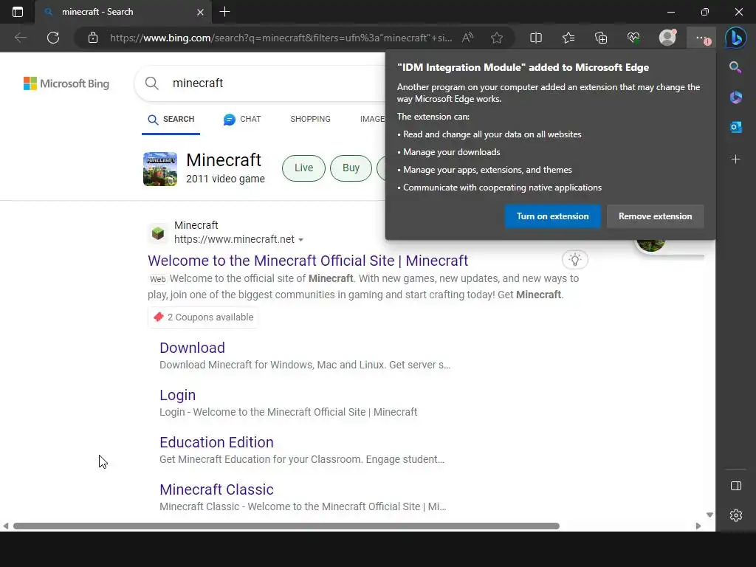Image resolution: width=756 pixels, height=567 pixels.
Task: Open the tab actions menu icon
Action: coord(18,12)
